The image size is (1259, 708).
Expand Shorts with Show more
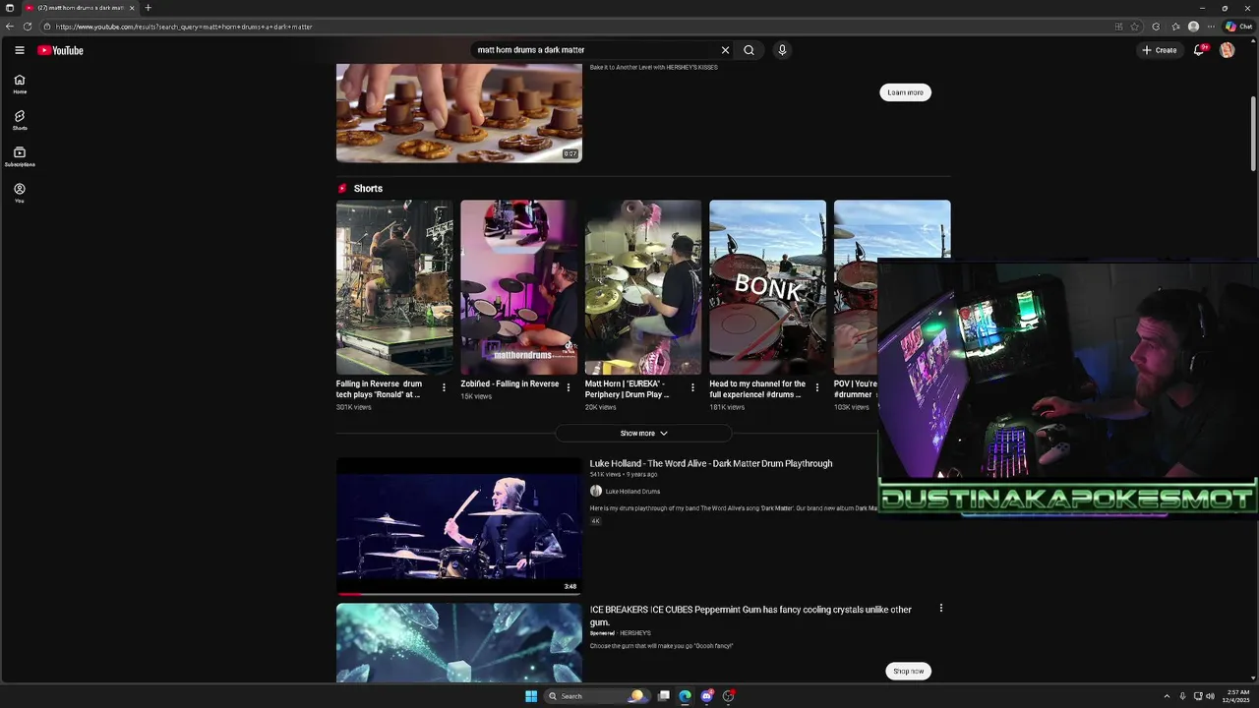(643, 433)
